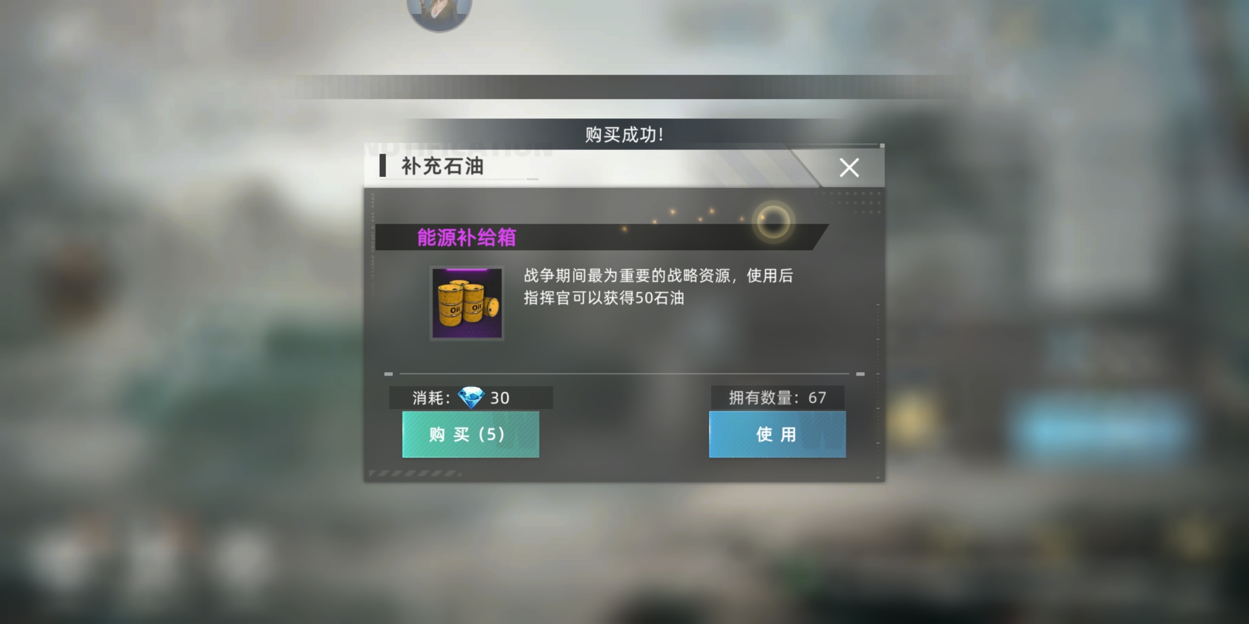
Task: Tap the dark blurred banner below the avatar
Action: click(x=624, y=87)
